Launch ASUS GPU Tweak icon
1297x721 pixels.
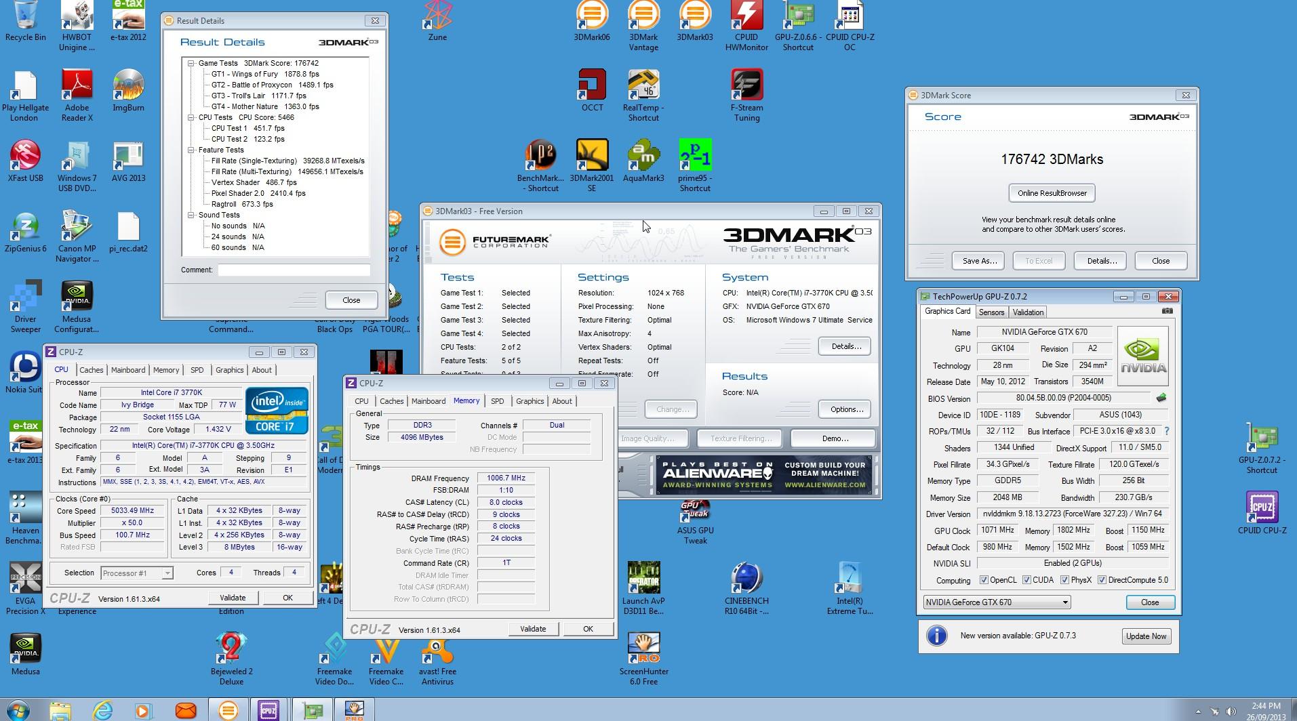coord(695,522)
